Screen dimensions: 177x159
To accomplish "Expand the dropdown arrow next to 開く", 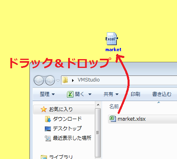I will [x=90, y=94].
